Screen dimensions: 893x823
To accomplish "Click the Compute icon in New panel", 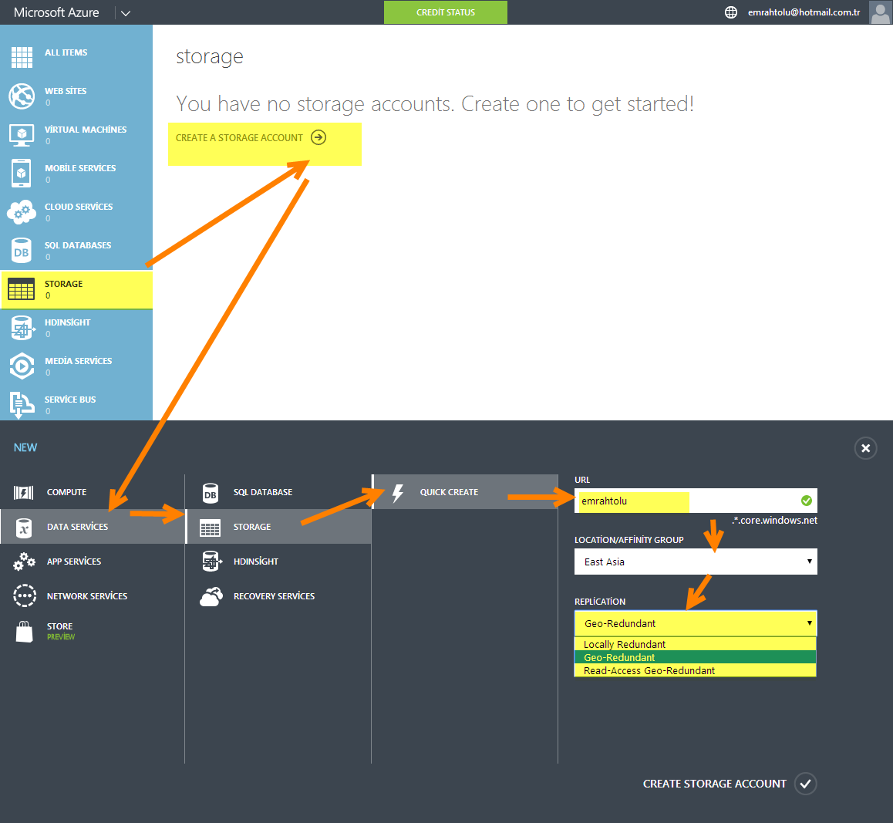I will coord(24,492).
